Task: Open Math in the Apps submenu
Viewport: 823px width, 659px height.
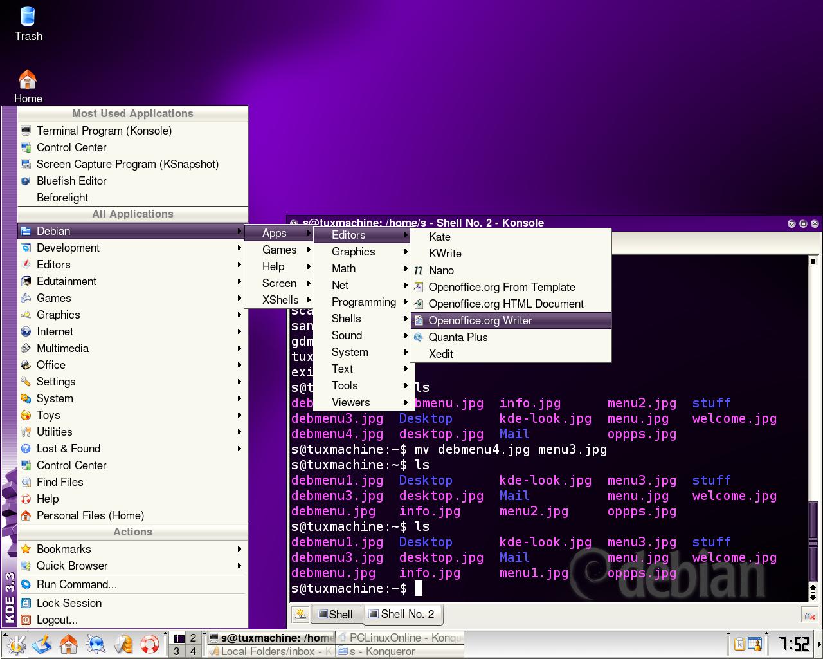Action: coord(363,268)
